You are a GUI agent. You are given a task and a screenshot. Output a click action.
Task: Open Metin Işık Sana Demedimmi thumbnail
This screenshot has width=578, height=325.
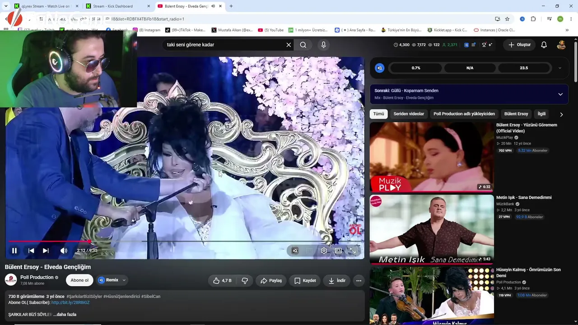(432, 229)
